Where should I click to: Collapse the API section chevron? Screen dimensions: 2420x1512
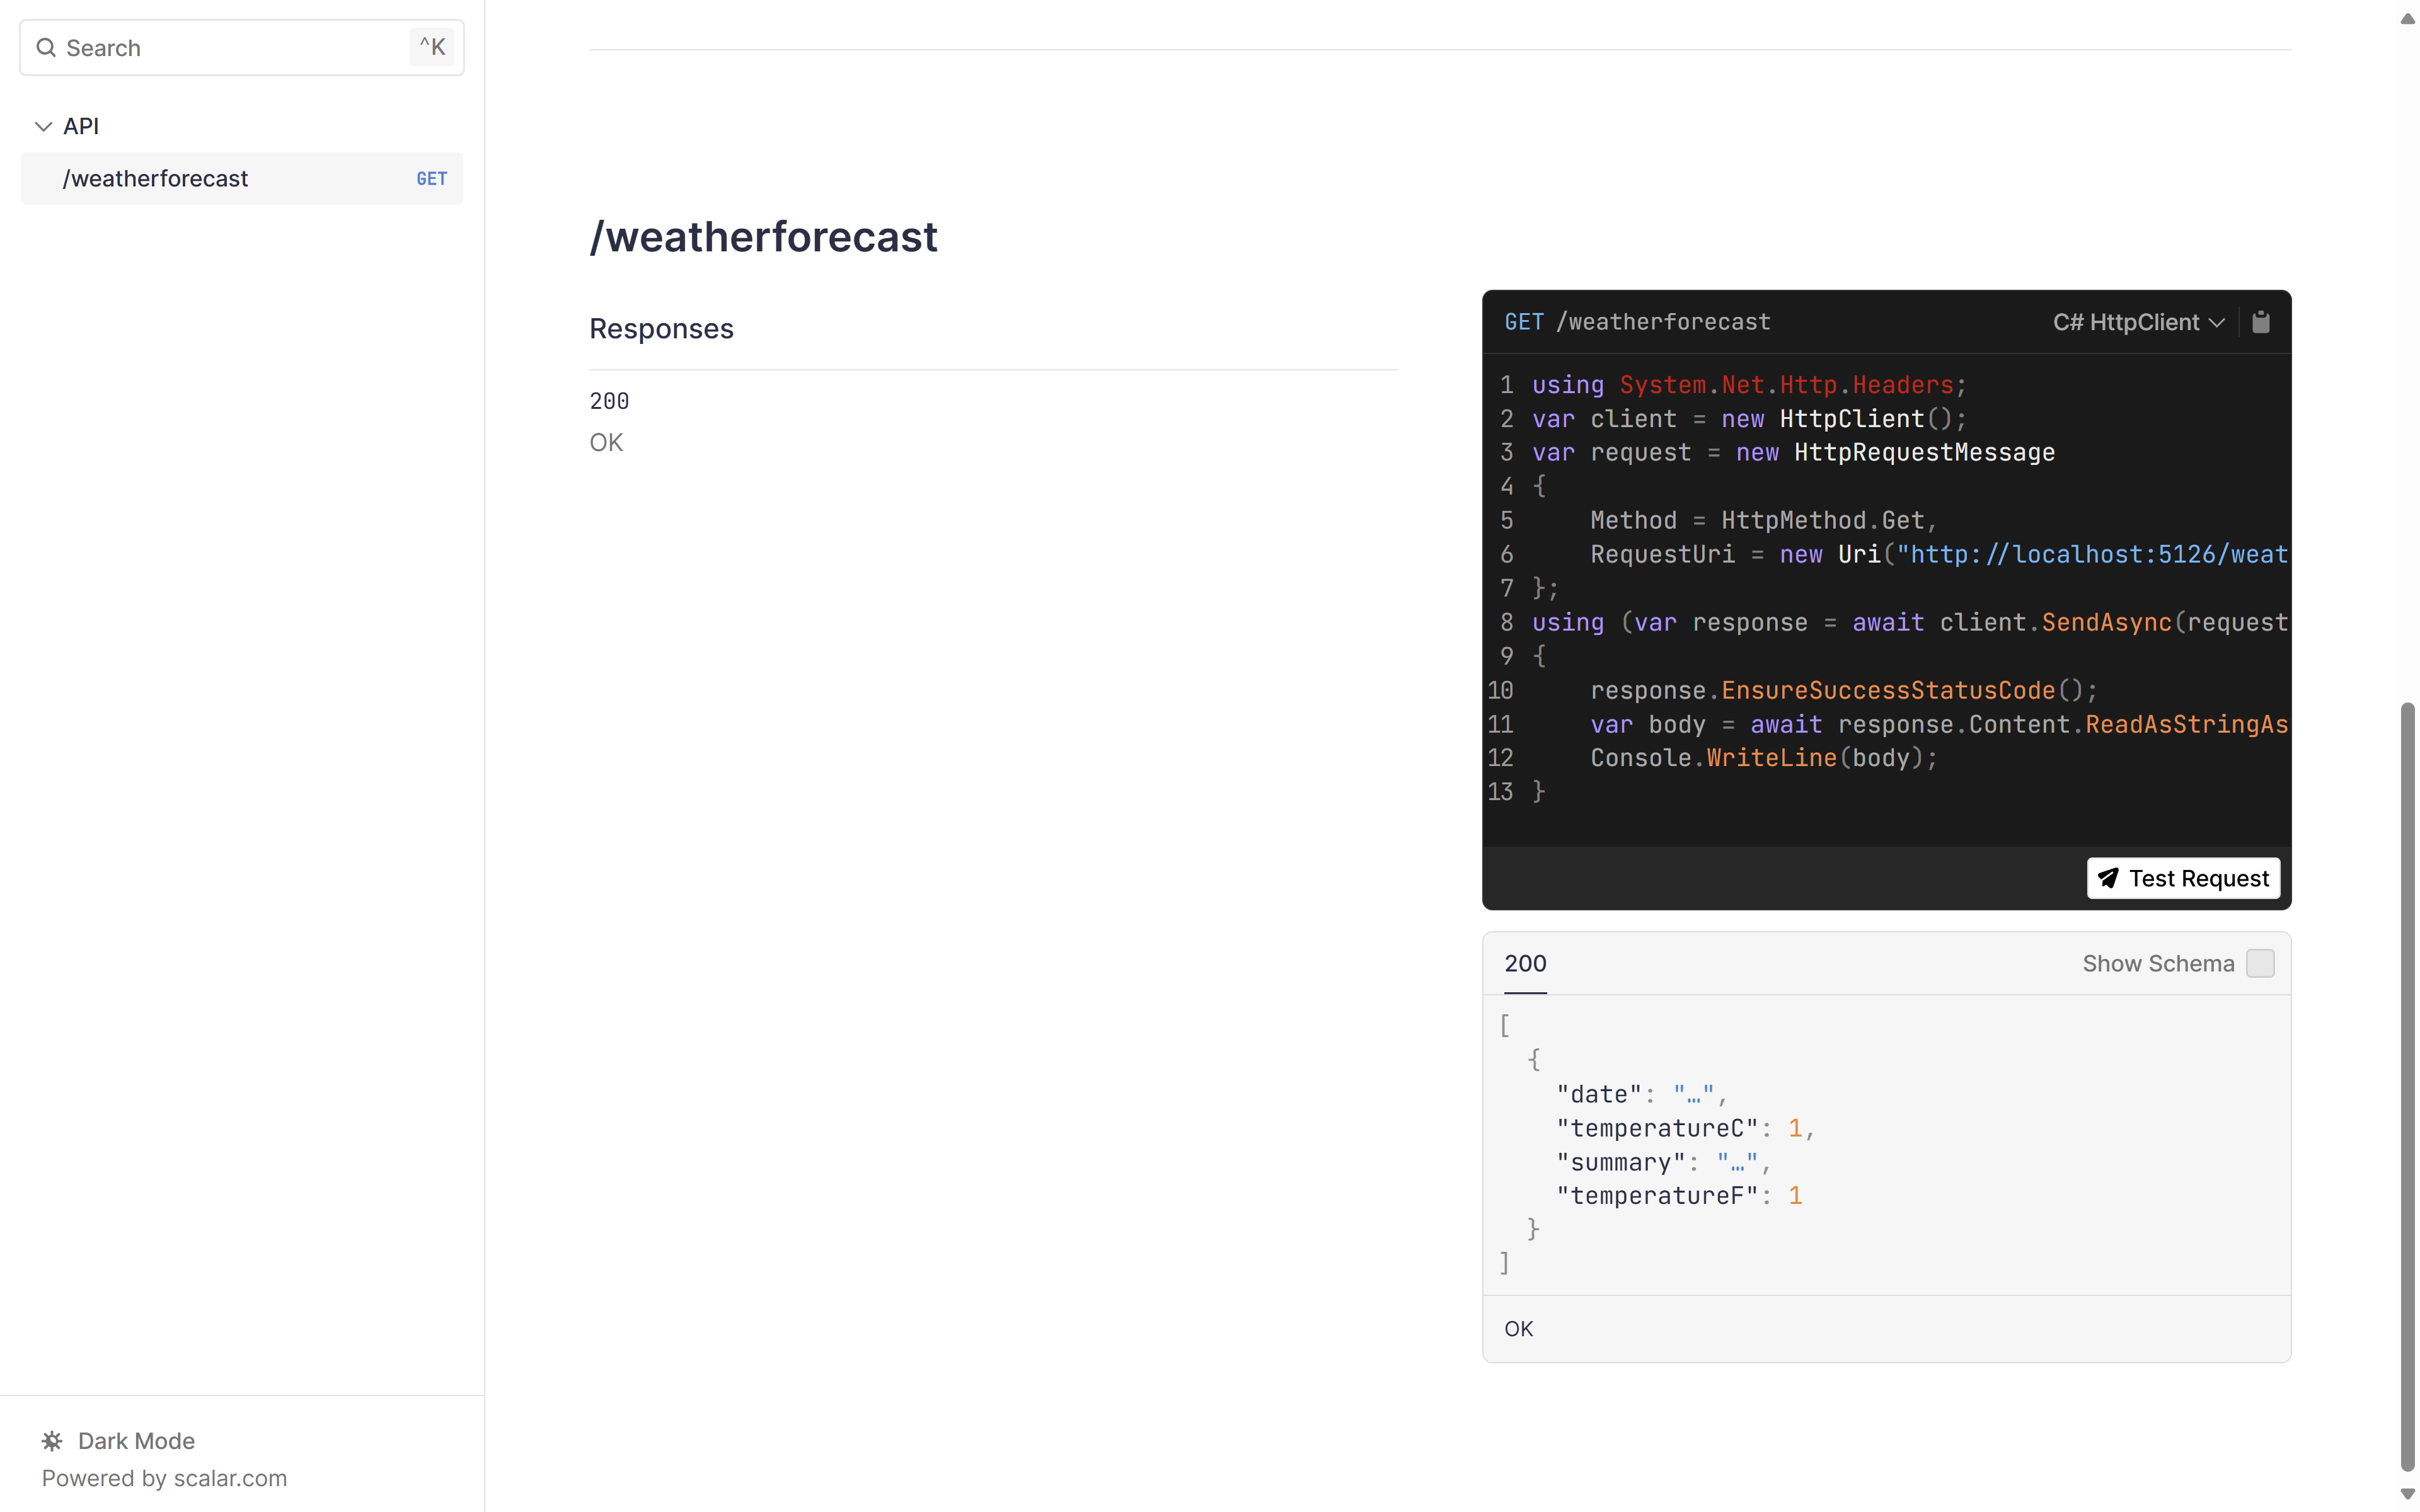[43, 126]
